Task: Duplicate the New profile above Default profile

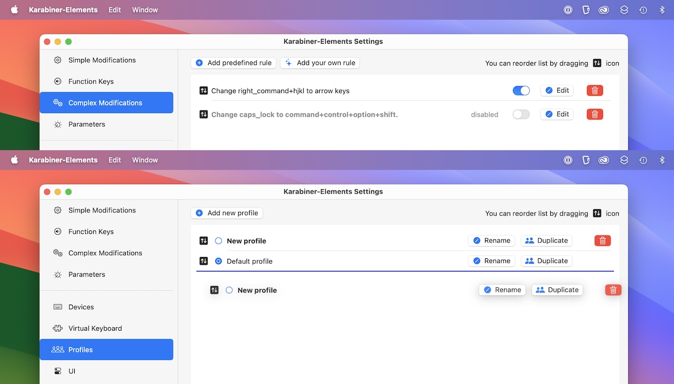Action: click(x=547, y=240)
